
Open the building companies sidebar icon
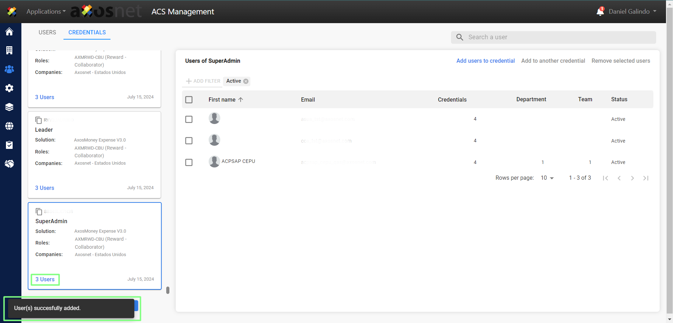click(9, 50)
